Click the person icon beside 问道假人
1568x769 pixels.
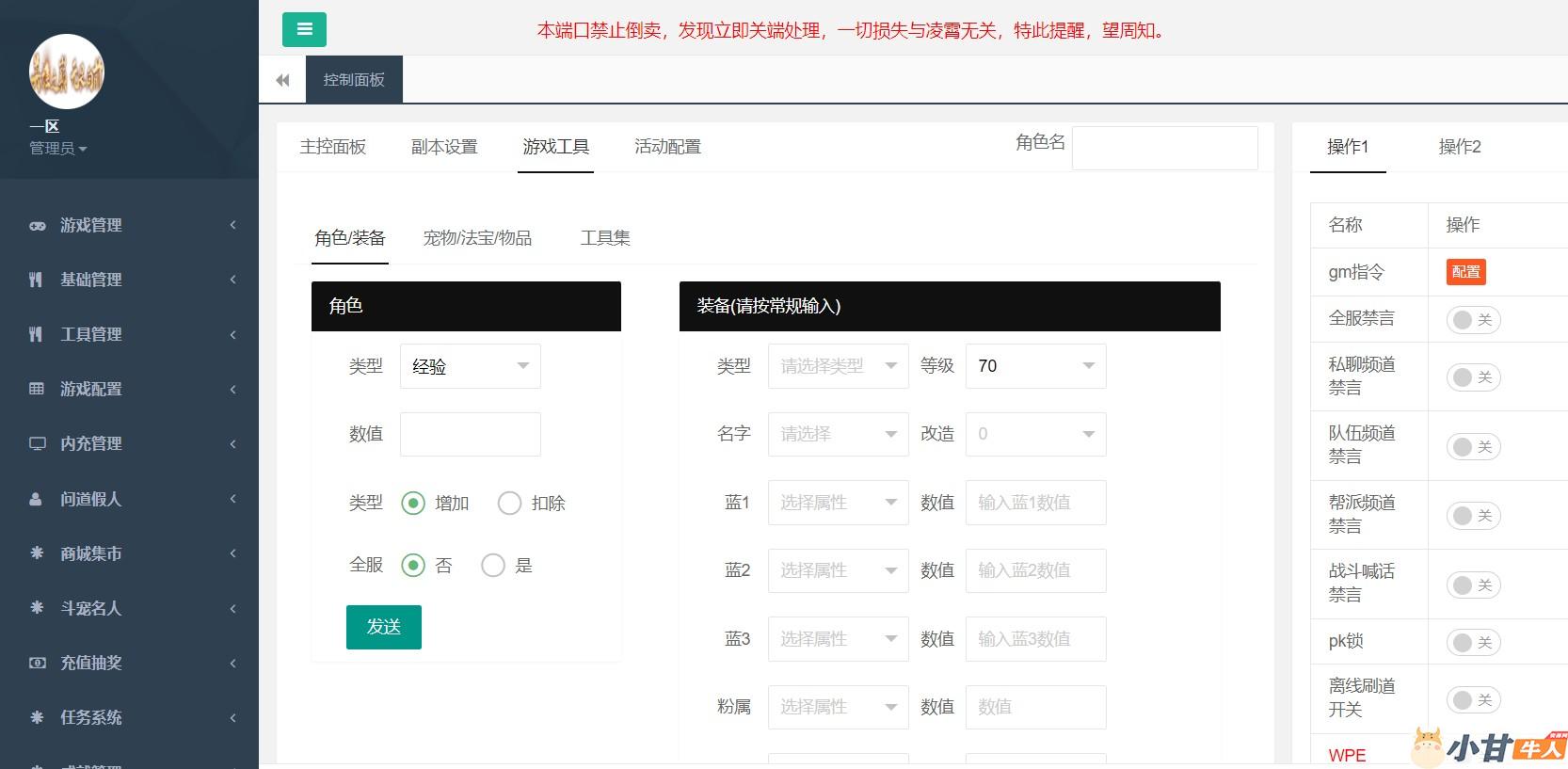pos(36,499)
